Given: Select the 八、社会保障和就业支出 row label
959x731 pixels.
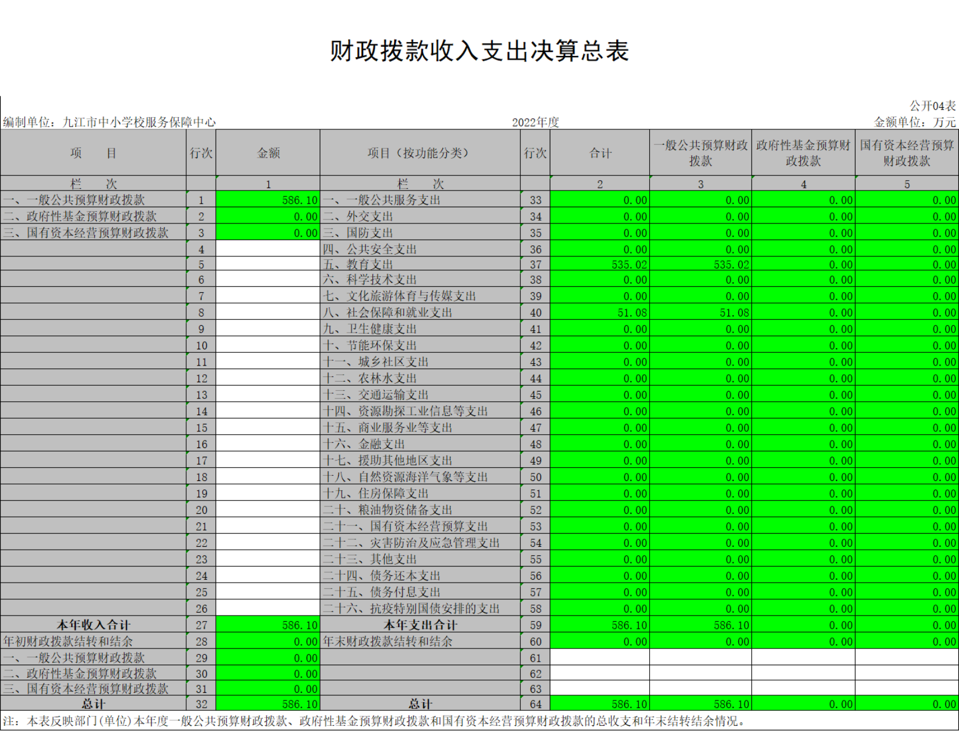Looking at the screenshot, I should (388, 312).
